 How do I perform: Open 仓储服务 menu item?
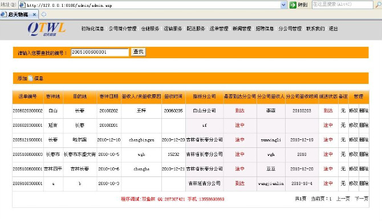pyautogui.click(x=150, y=29)
